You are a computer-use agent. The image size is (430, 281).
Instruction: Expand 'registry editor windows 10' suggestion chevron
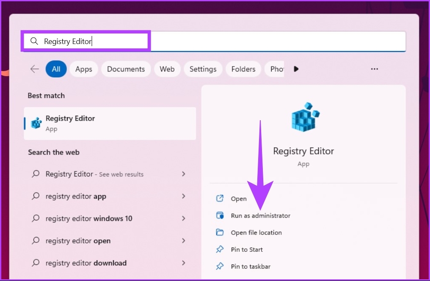point(183,218)
